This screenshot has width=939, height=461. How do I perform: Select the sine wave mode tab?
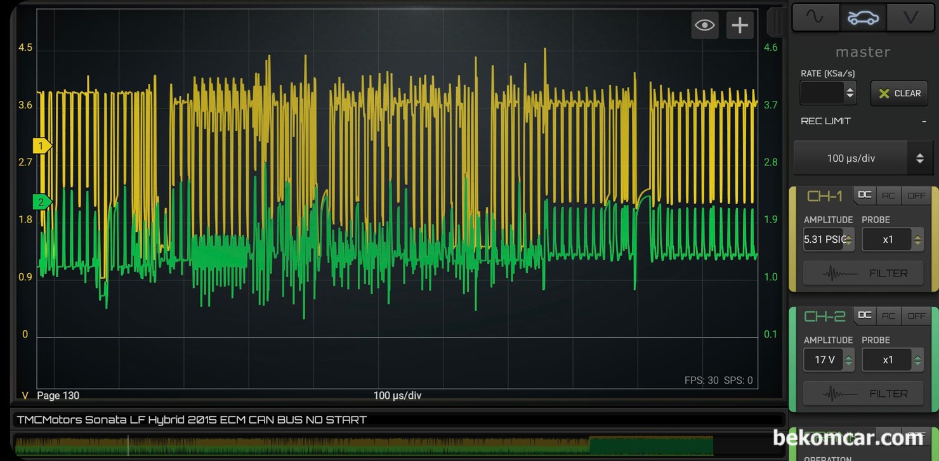tap(816, 17)
